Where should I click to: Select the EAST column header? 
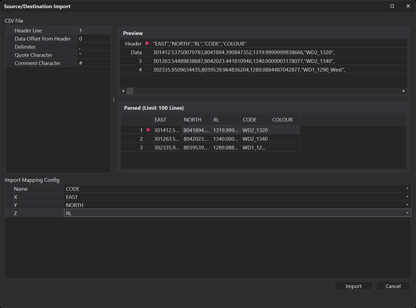167,120
